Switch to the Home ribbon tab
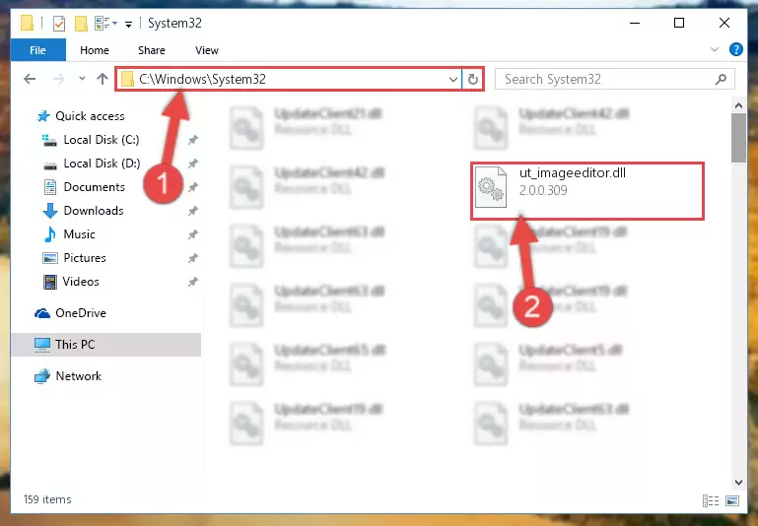The width and height of the screenshot is (758, 526). tap(95, 50)
